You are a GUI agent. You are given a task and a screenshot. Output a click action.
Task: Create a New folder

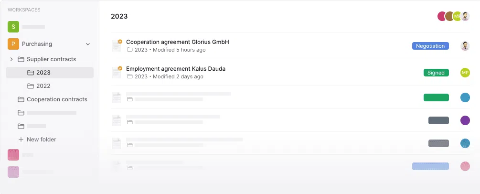41,140
